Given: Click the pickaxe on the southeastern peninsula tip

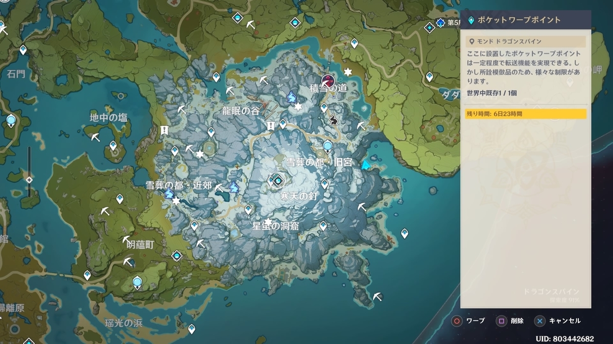Looking at the screenshot, I should point(378,296).
